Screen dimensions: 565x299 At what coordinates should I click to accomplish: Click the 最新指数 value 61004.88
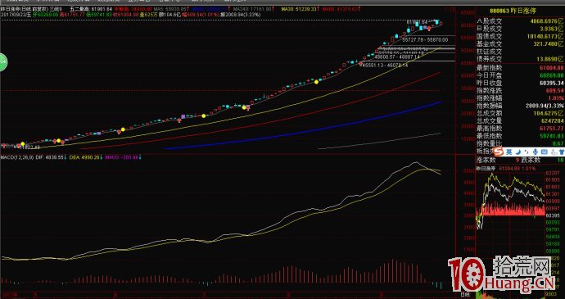(552, 68)
